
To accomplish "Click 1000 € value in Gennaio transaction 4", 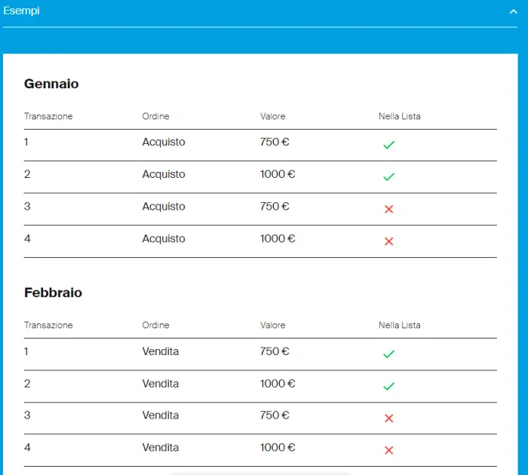I will point(278,238).
